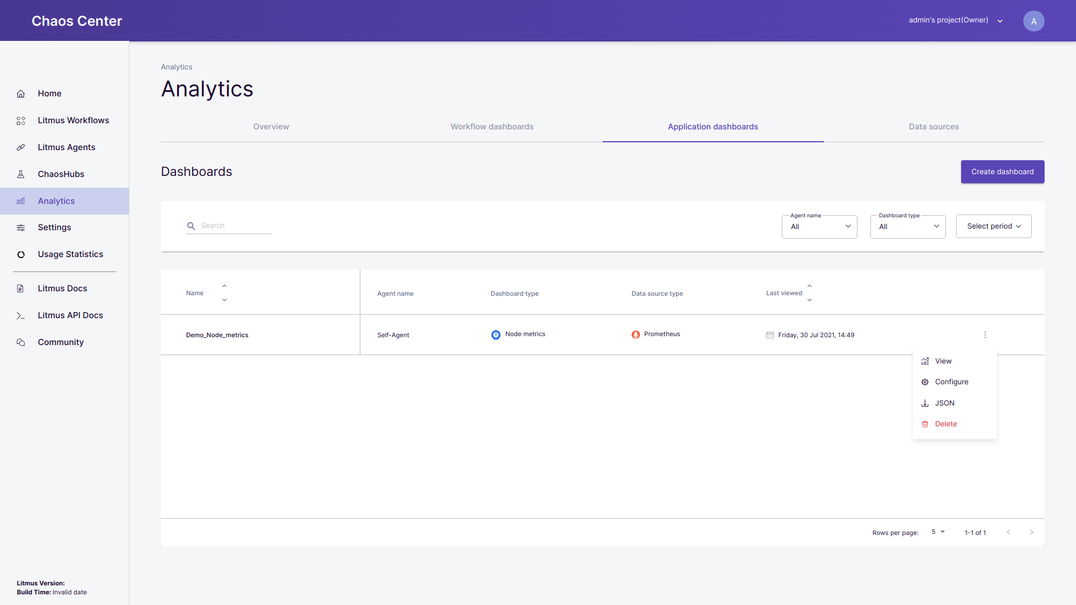
Task: Click the three-dot menu for Demo_Node_metrics
Action: 985,335
